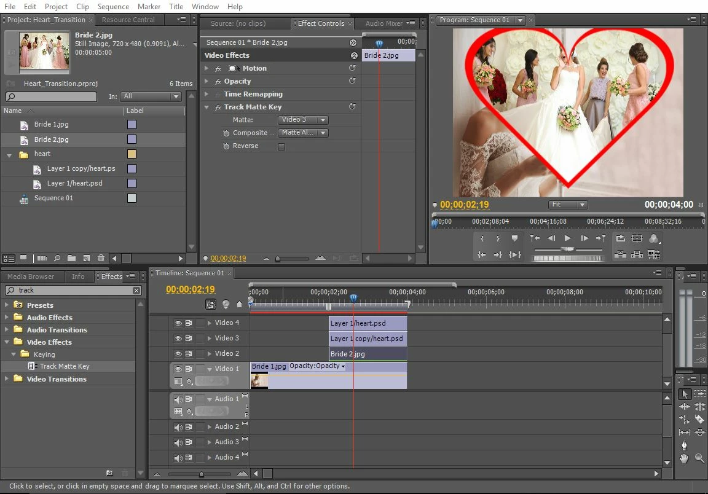
Task: Select the Selection arrow tool
Action: pos(685,394)
